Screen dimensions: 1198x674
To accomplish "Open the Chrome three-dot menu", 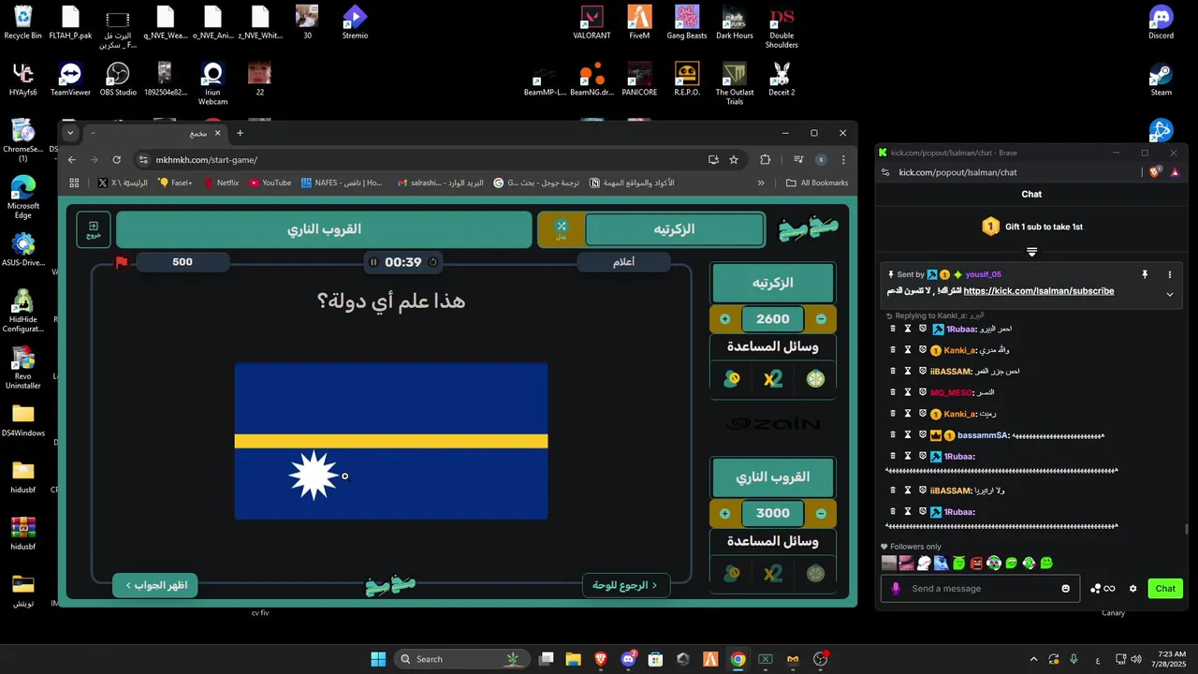I will [x=843, y=159].
